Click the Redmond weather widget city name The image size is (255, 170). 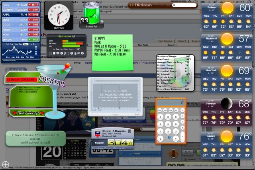(x=211, y=39)
